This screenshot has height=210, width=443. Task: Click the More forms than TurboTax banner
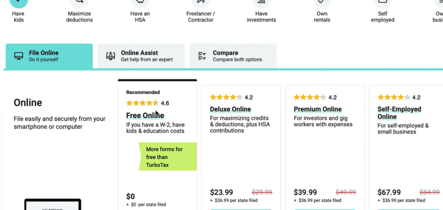tap(167, 156)
